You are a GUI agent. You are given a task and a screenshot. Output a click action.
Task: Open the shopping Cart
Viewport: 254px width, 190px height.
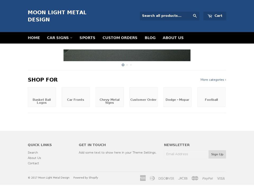pyautogui.click(x=215, y=16)
